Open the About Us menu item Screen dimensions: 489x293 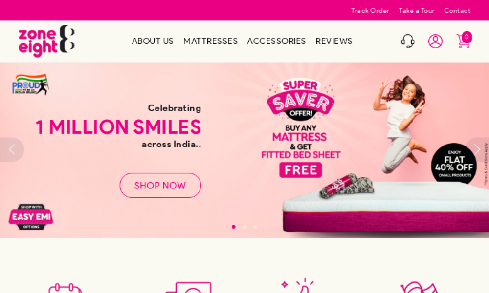(x=153, y=41)
